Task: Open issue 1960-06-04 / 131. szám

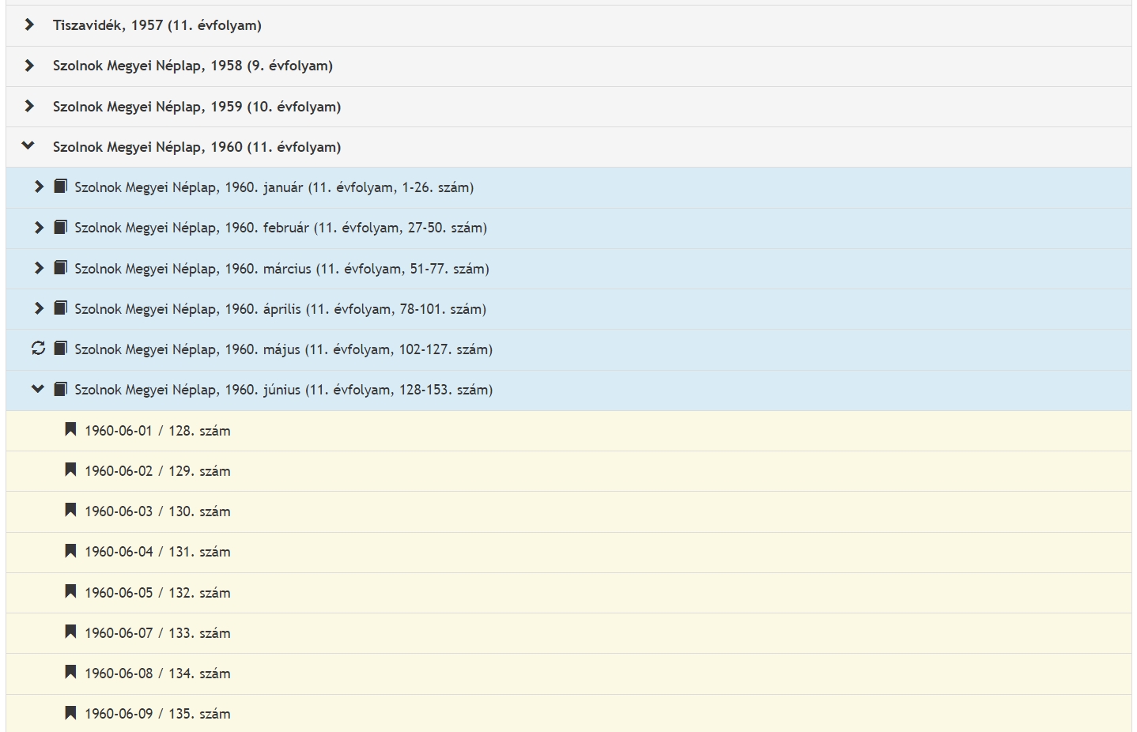Action: tap(157, 552)
